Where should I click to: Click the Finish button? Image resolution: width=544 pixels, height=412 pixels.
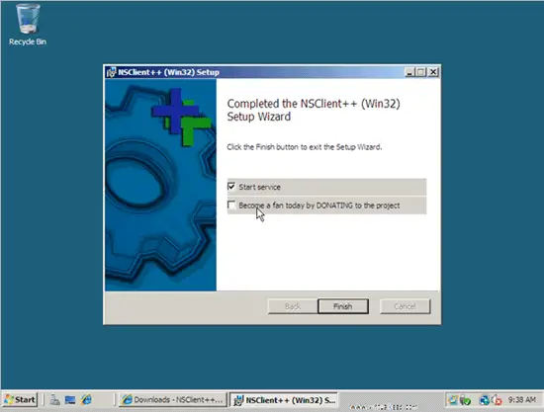pos(343,306)
